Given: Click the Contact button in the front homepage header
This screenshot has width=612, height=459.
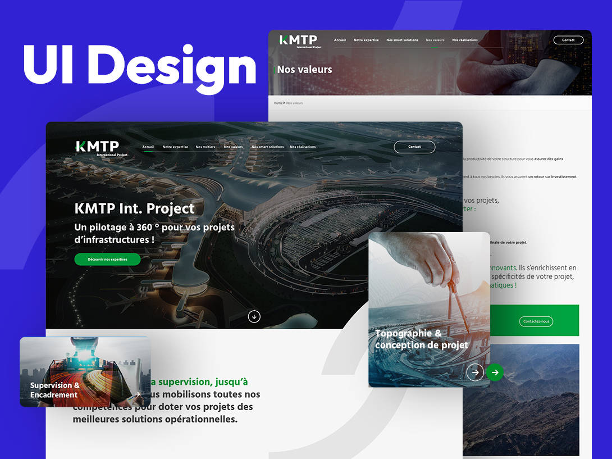Looking at the screenshot, I should [x=414, y=147].
